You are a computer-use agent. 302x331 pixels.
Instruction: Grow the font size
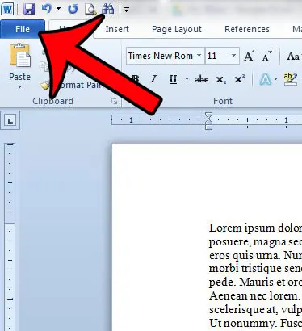pos(250,56)
